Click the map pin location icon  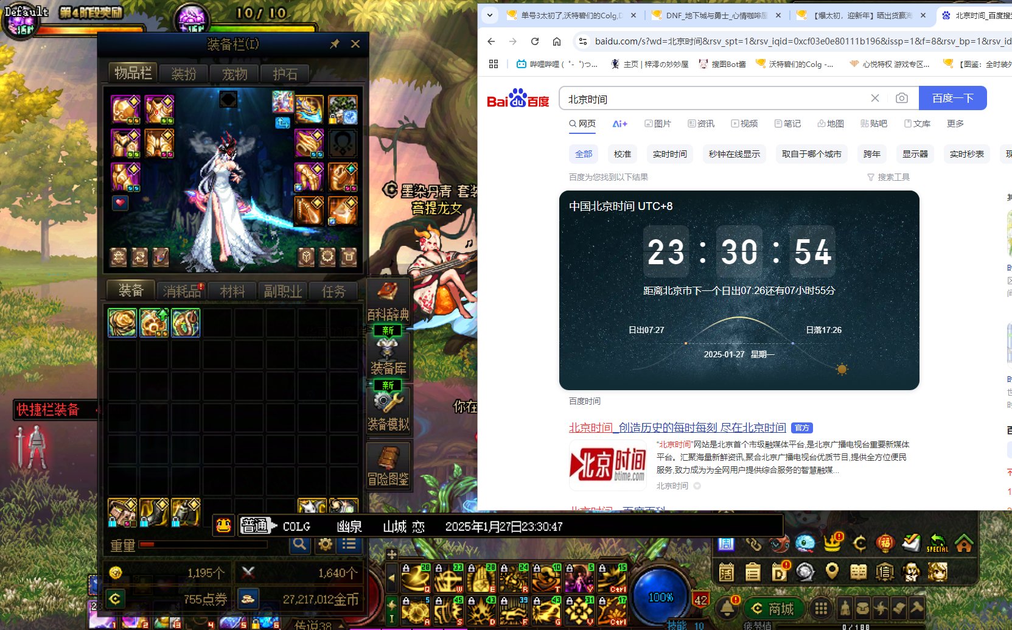click(832, 572)
